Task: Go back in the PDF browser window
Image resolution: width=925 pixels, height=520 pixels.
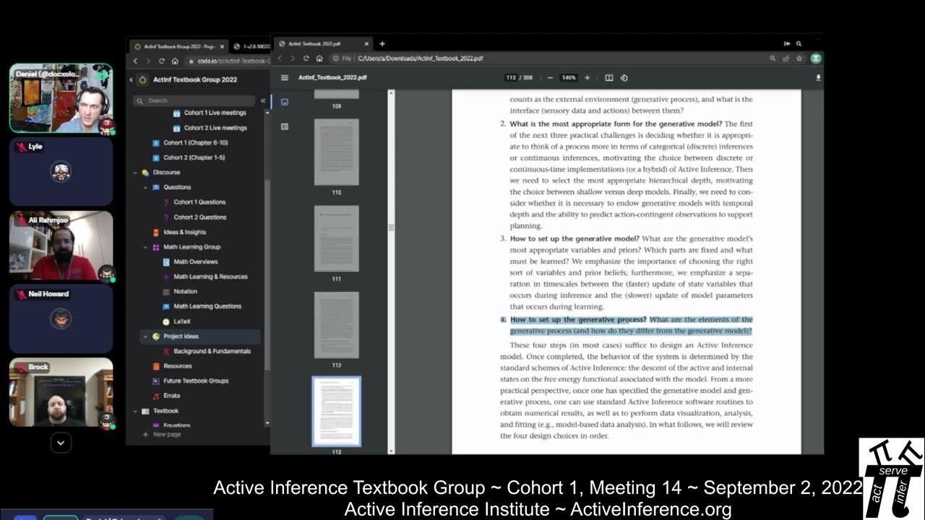Action: coord(280,58)
